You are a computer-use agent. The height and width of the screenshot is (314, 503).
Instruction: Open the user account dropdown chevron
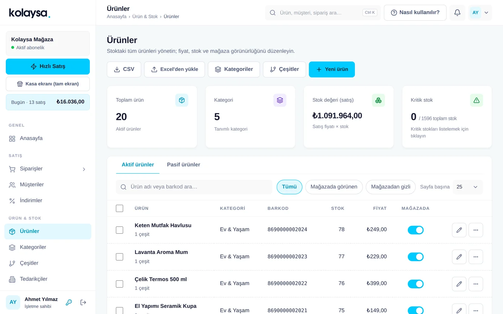point(486,13)
